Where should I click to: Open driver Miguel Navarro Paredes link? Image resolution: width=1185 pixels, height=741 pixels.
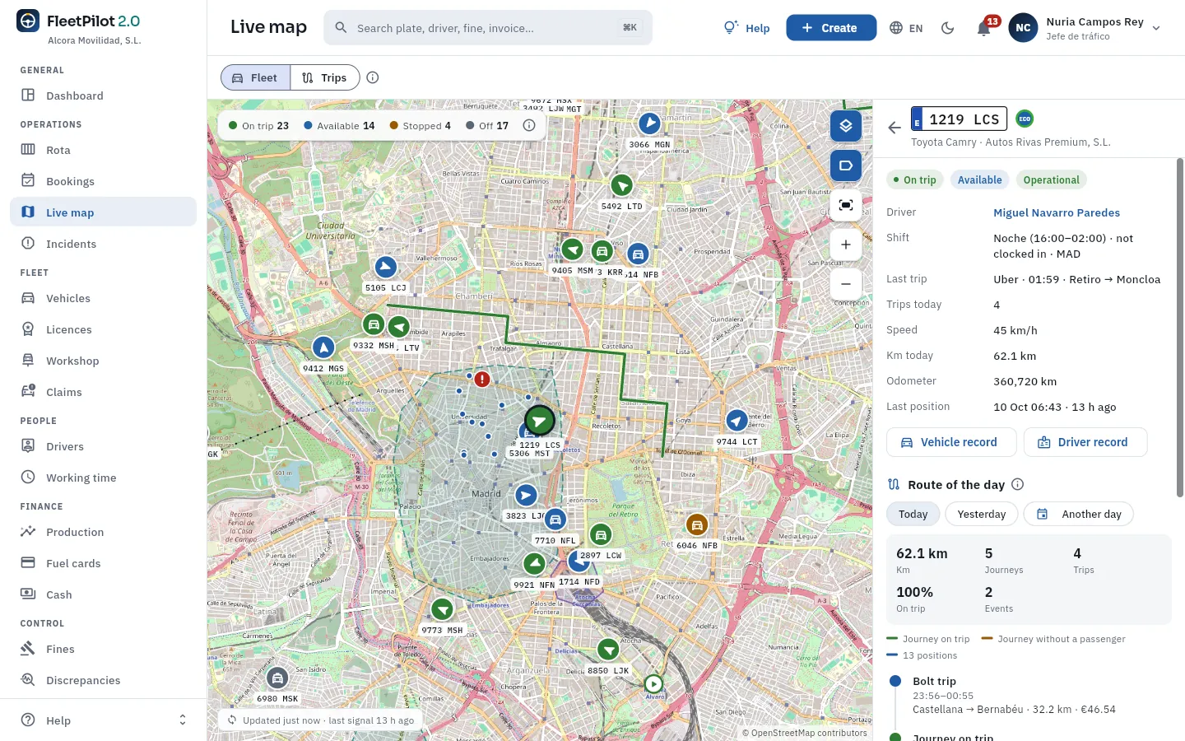coord(1057,212)
